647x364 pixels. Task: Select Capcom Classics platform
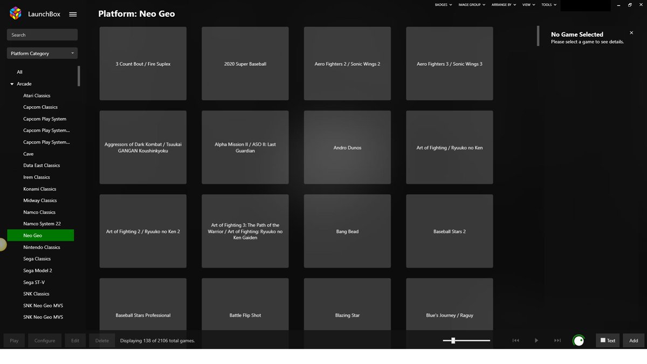(40, 107)
